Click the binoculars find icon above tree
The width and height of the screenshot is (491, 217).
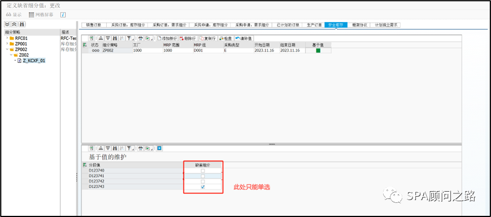[22, 24]
